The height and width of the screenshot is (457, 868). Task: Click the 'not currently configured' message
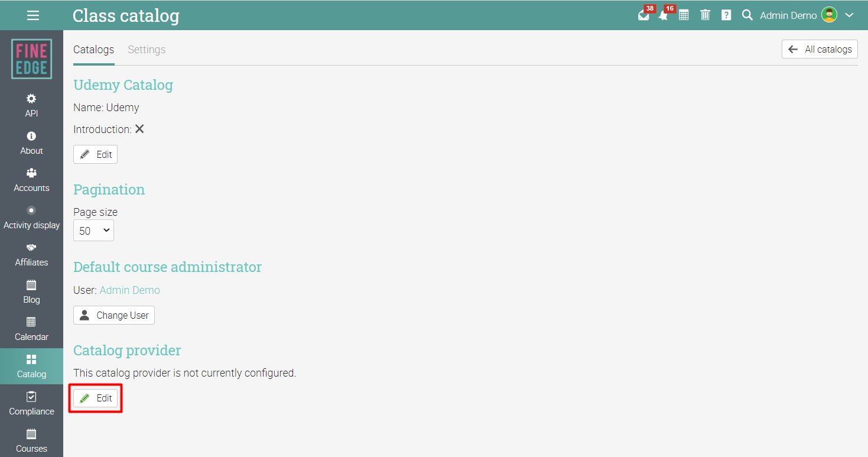click(184, 373)
